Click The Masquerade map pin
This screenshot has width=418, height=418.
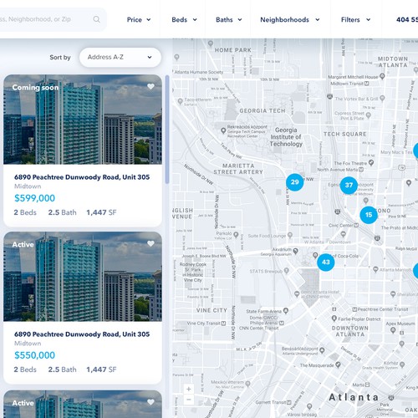tap(338, 364)
